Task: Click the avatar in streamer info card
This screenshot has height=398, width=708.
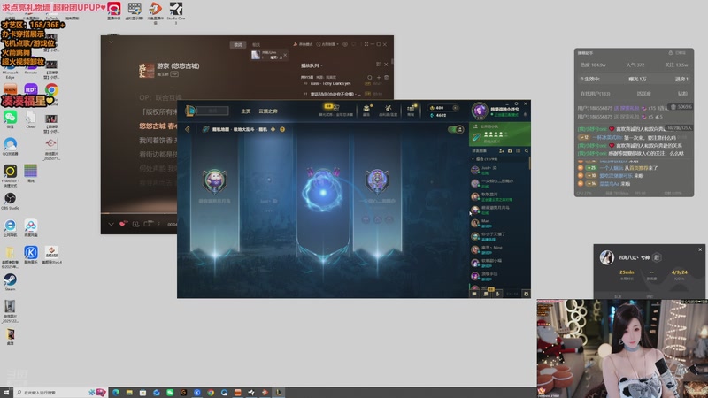Action: point(607,257)
